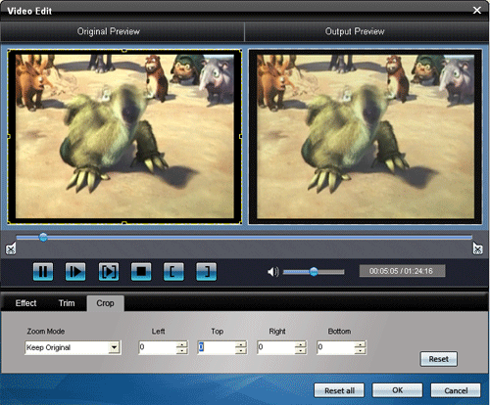Decrease the Left crop value
The image size is (490, 405).
(182, 351)
